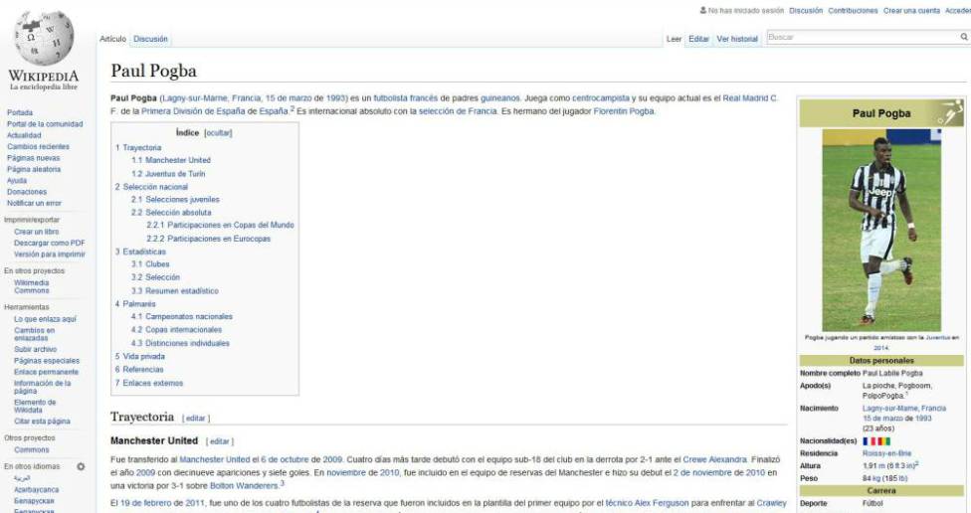Edit the Trayectoria section
This screenshot has width=971, height=513.
tap(196, 419)
